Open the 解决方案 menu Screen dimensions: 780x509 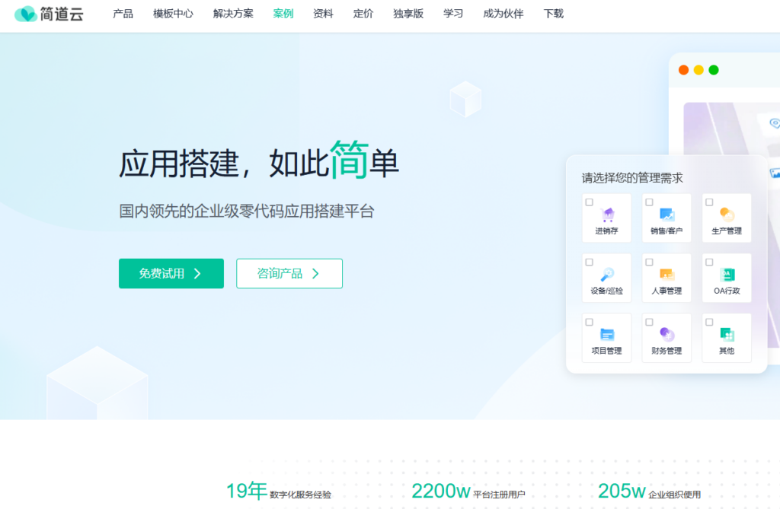tap(233, 14)
